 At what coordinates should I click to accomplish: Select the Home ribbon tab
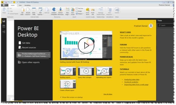tap(12, 5)
